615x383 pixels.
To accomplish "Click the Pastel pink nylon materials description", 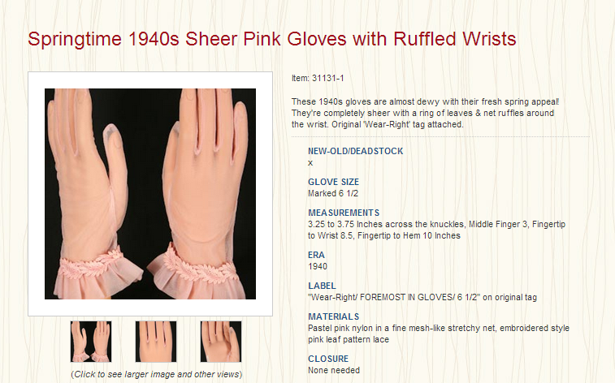I will click(439, 334).
